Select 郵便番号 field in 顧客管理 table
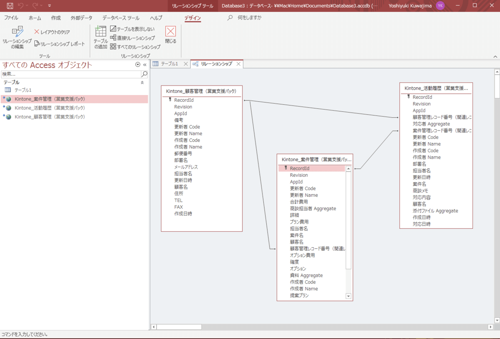This screenshot has height=339, width=500. [183, 153]
